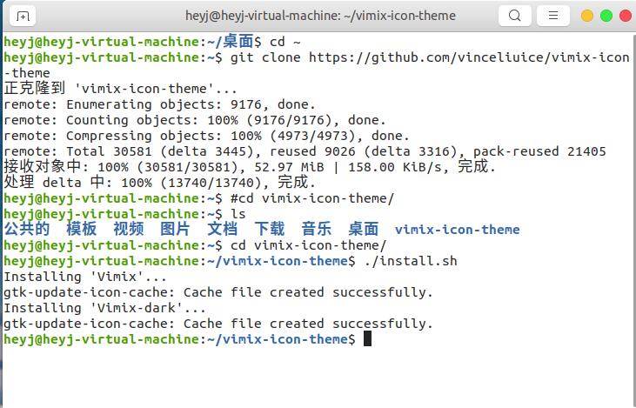Open a new terminal tab
636x408 pixels.
pyautogui.click(x=23, y=17)
